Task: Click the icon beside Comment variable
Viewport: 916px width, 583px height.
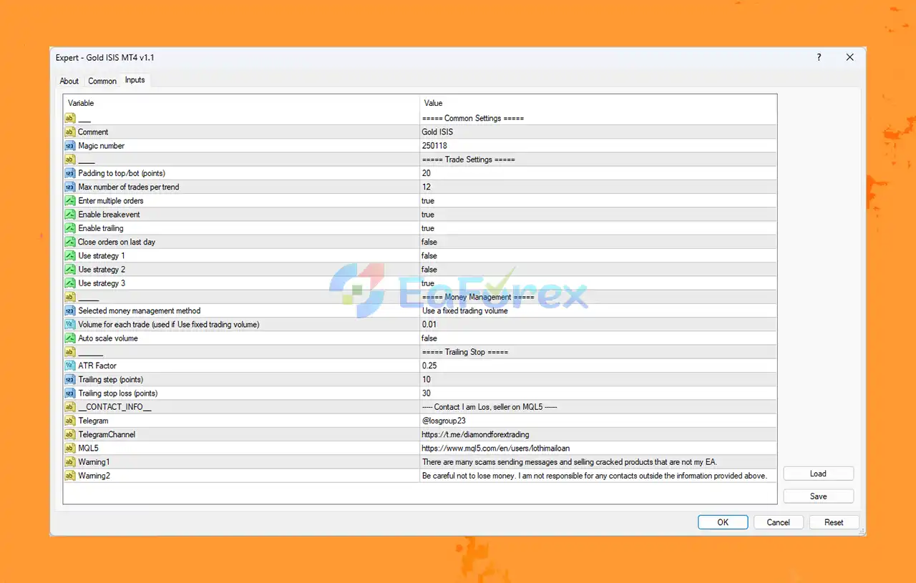Action: point(70,132)
